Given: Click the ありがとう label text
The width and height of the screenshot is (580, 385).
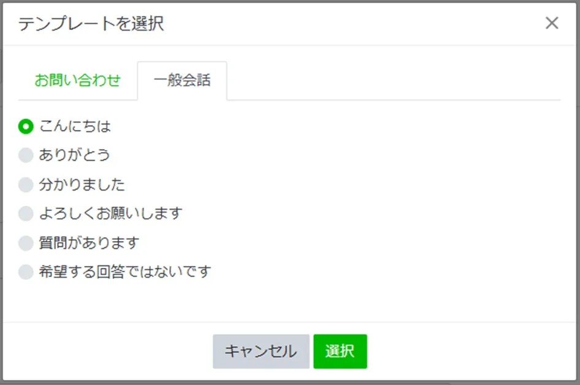Looking at the screenshot, I should click(75, 156).
